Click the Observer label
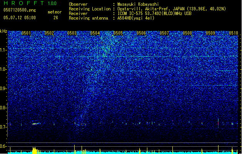The image size is (242, 154). 78,4
